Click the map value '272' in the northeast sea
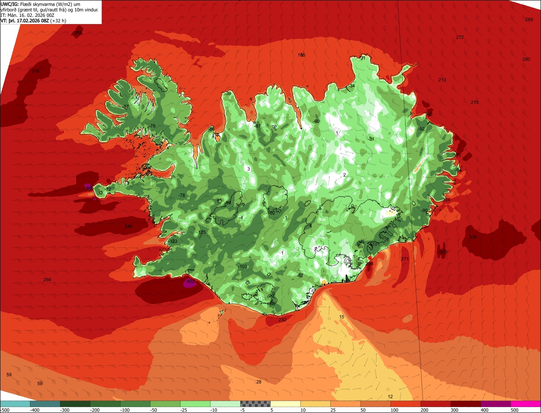 tap(460, 37)
